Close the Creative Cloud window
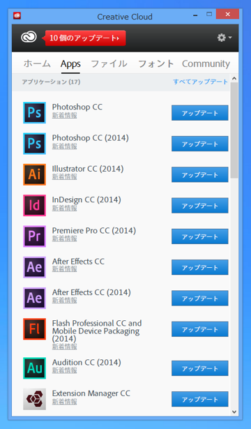This screenshot has width=251, height=429. (x=227, y=14)
